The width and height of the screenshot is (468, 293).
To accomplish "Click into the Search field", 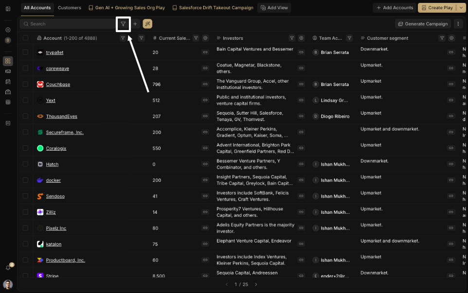I will (68, 24).
